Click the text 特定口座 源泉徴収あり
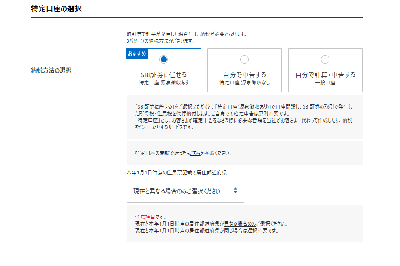 164,82
